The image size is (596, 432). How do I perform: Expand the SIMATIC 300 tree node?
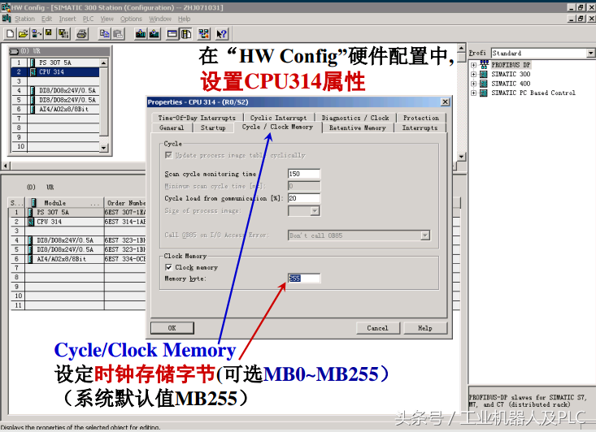473,75
